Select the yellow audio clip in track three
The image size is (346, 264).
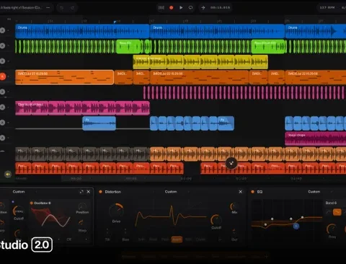point(200,62)
